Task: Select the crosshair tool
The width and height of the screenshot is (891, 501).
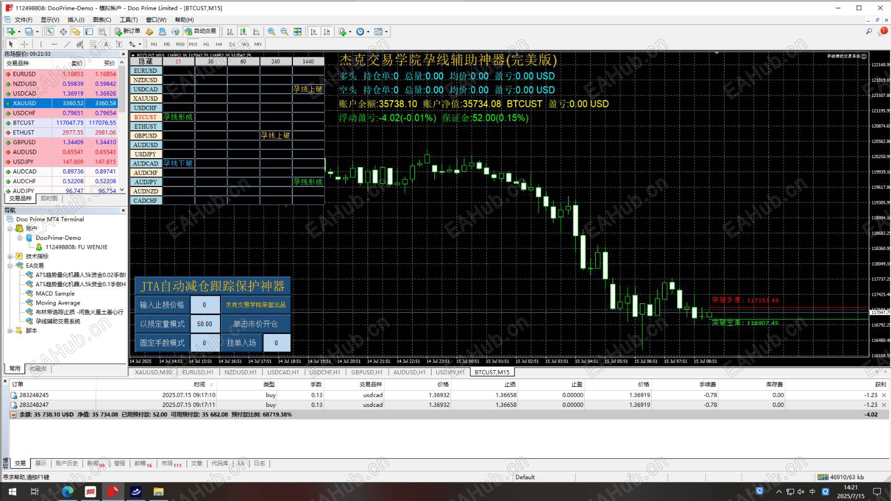Action: coord(24,44)
